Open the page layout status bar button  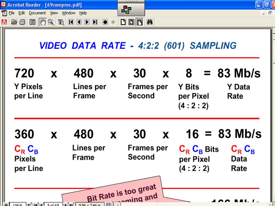[108, 205]
